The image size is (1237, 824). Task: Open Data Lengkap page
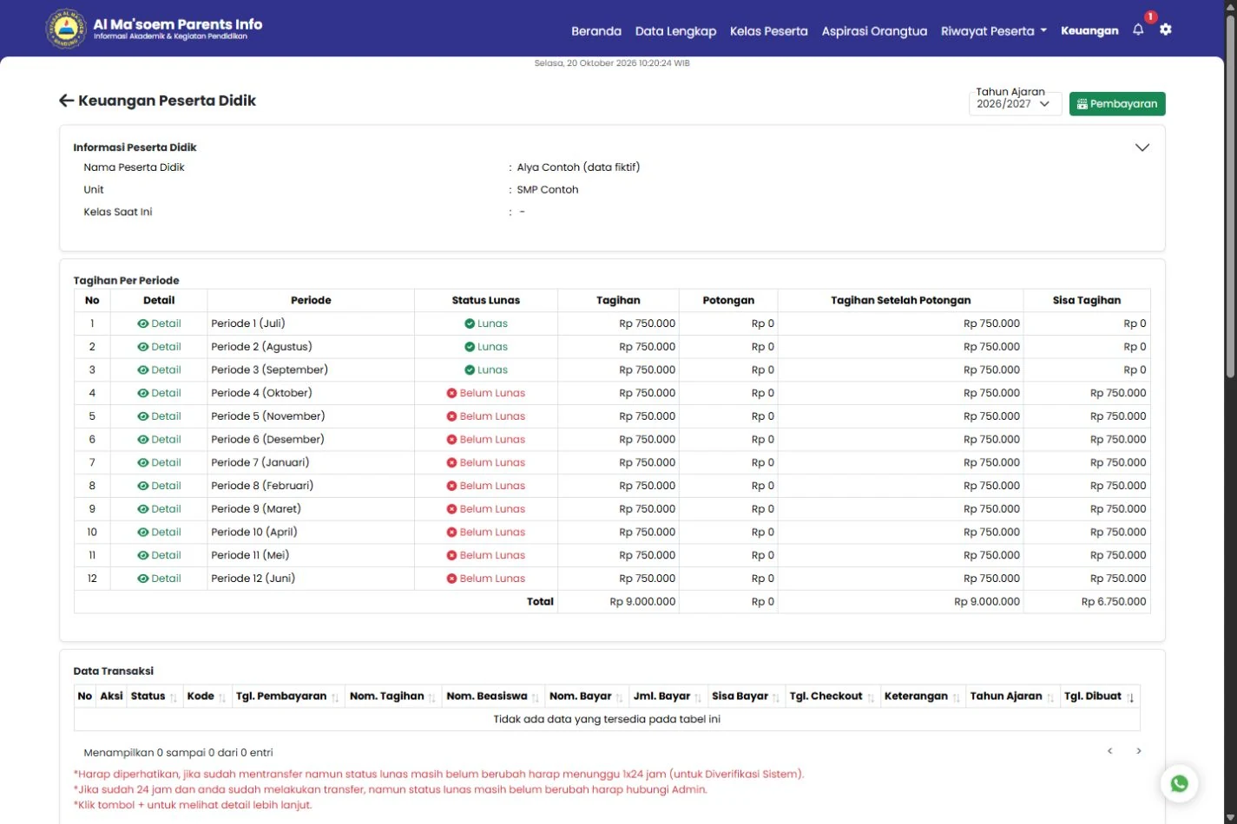pos(675,31)
